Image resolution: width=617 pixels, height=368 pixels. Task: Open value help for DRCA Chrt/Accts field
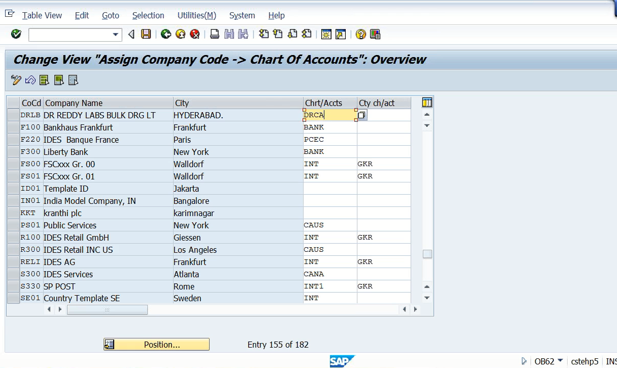(362, 115)
